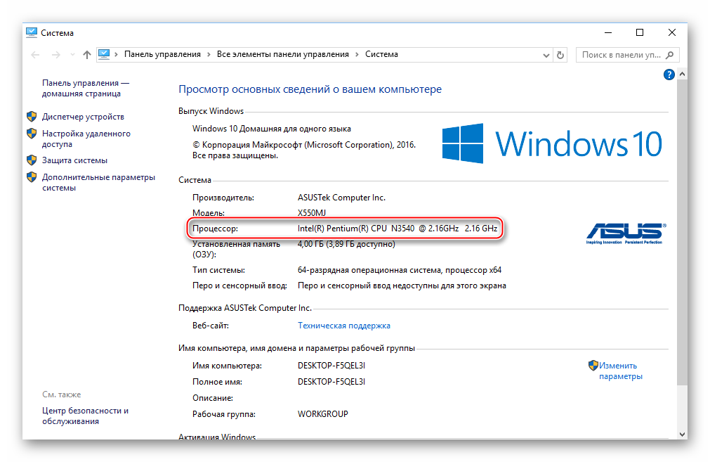Select 'Система' breadcrumb segment
Viewport: 710px width, 462px height.
click(381, 54)
